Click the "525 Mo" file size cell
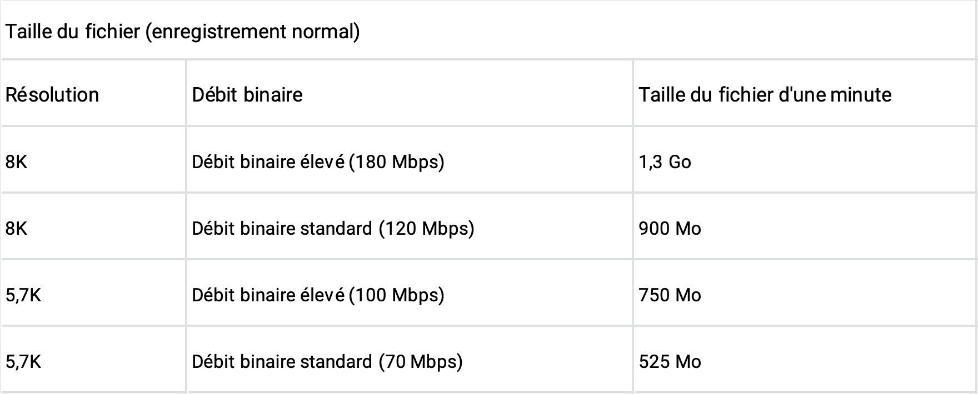978x394 pixels. click(x=670, y=362)
